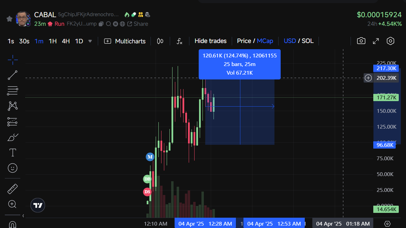Screen dimensions: 406x228
Task: Click the TradingView logo
Action: (38, 205)
